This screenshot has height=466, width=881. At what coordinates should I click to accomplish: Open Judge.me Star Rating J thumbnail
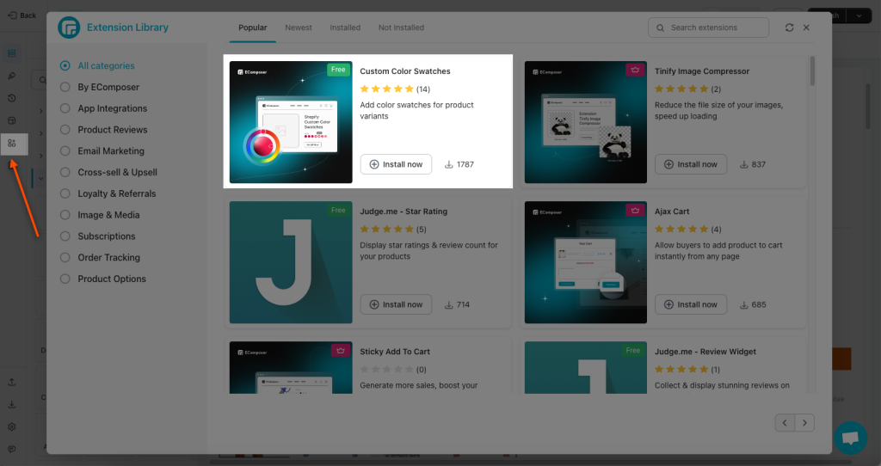291,263
